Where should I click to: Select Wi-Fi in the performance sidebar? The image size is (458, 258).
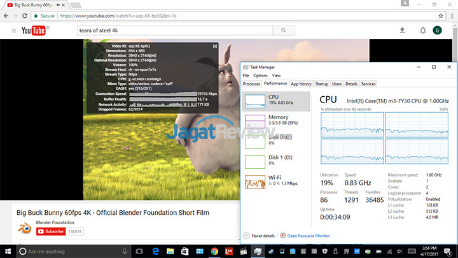coord(276,182)
